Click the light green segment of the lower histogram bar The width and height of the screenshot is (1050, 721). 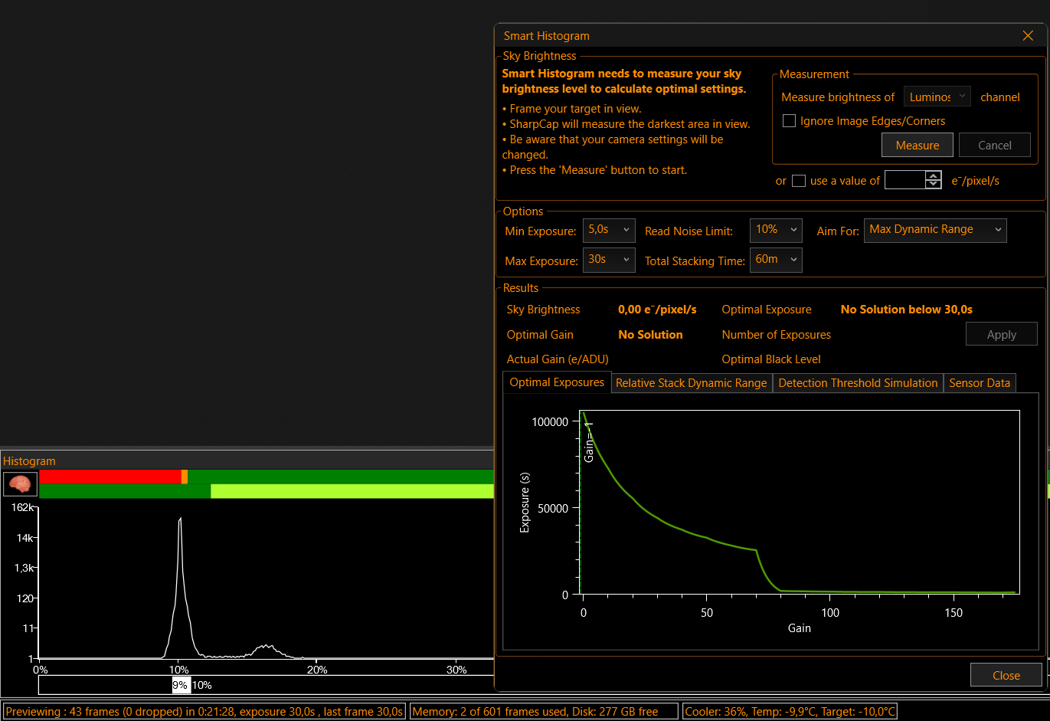[x=352, y=491]
